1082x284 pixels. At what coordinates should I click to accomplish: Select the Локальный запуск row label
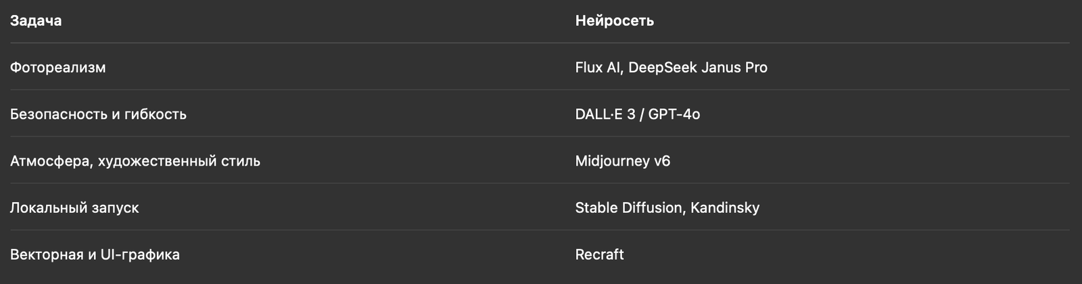74,208
